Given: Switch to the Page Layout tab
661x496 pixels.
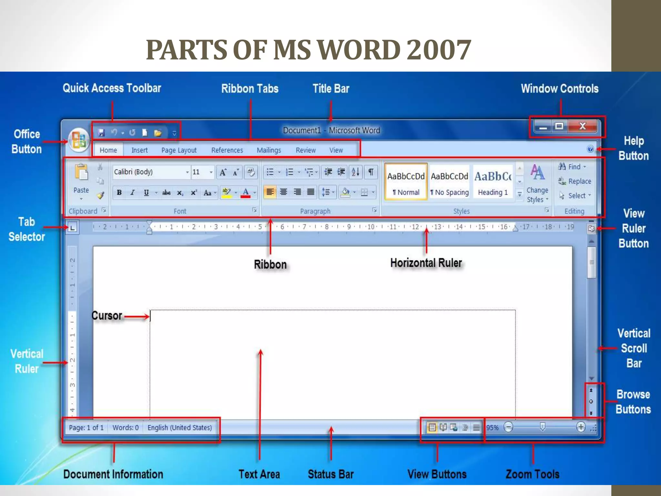Looking at the screenshot, I should 179,150.
